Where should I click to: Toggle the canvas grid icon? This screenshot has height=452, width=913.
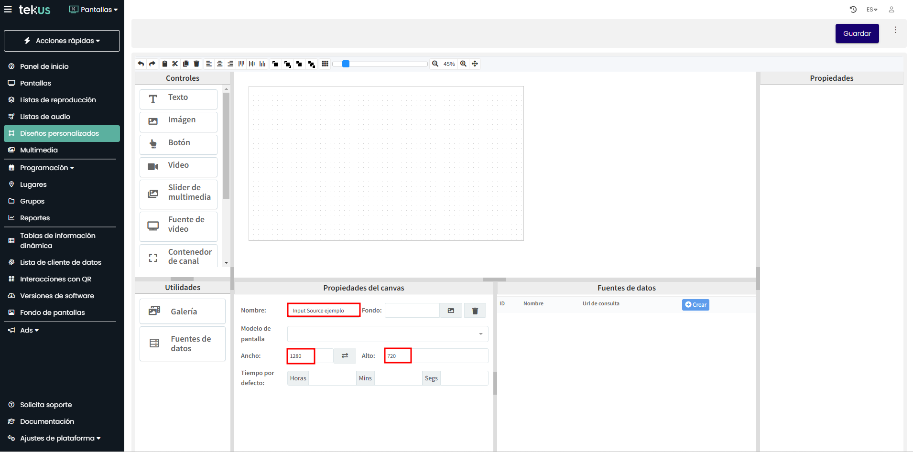325,64
